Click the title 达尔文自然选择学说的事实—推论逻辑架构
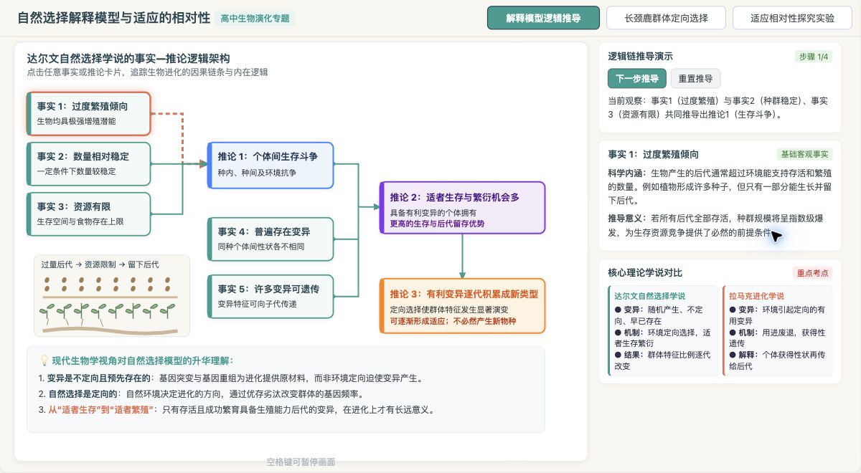The height and width of the screenshot is (473, 861). tap(128, 58)
